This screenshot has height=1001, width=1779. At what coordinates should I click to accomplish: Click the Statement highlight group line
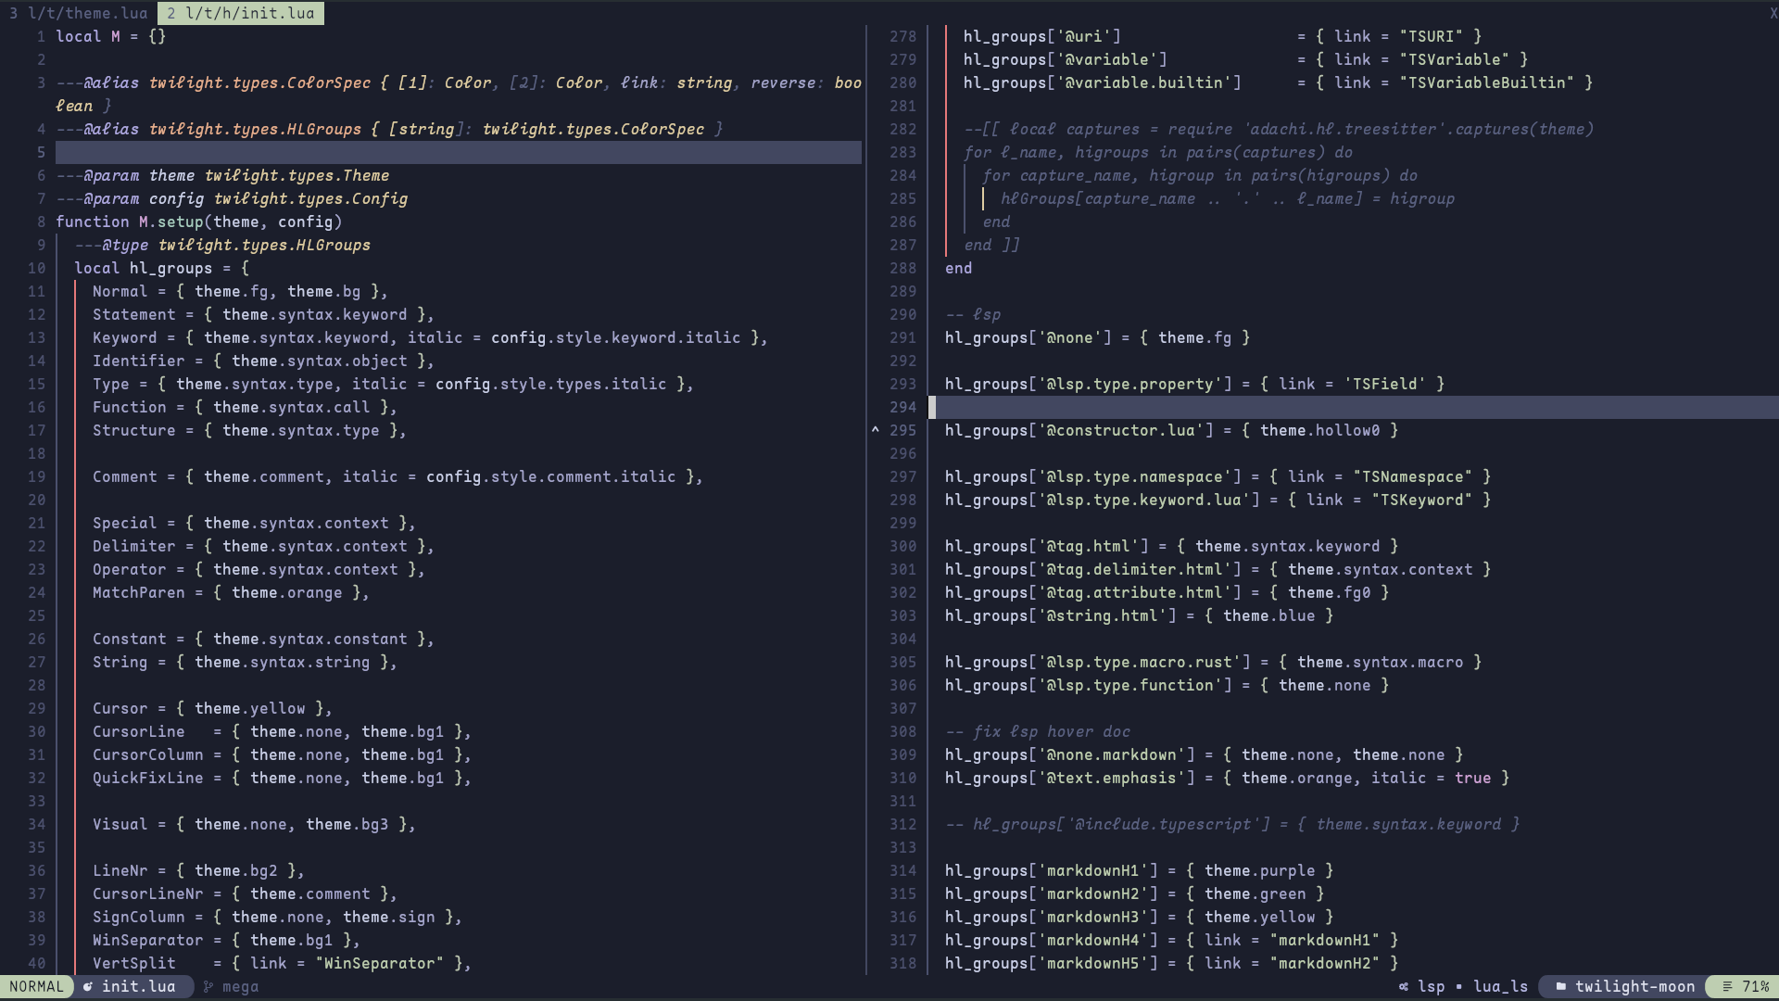pos(263,314)
